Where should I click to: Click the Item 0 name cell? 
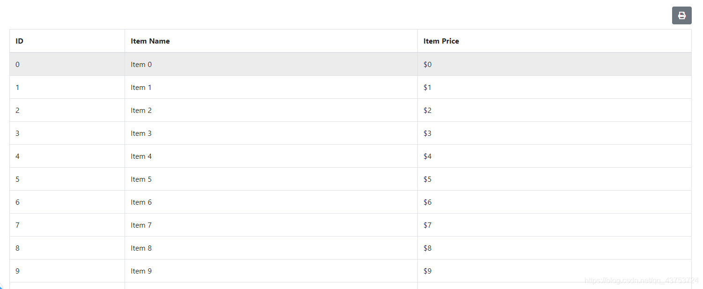271,65
